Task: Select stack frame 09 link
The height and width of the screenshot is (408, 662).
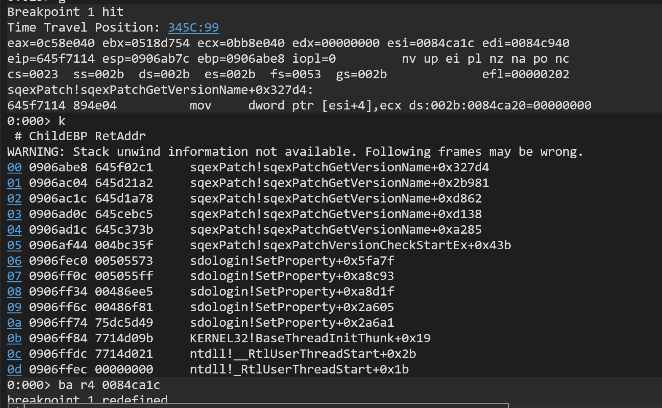Action: tap(14, 307)
